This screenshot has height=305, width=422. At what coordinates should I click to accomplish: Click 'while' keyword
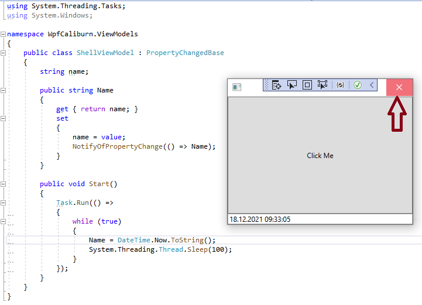[83, 221]
